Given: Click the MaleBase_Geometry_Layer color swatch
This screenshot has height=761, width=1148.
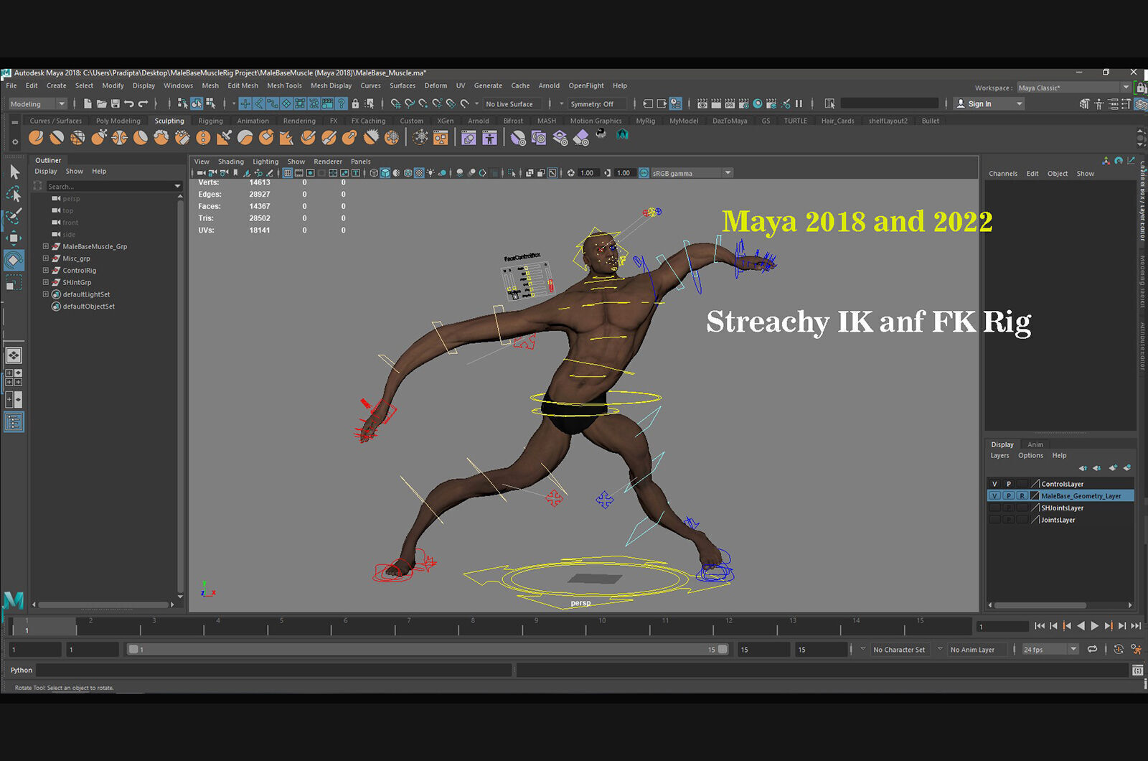Looking at the screenshot, I should point(1035,496).
